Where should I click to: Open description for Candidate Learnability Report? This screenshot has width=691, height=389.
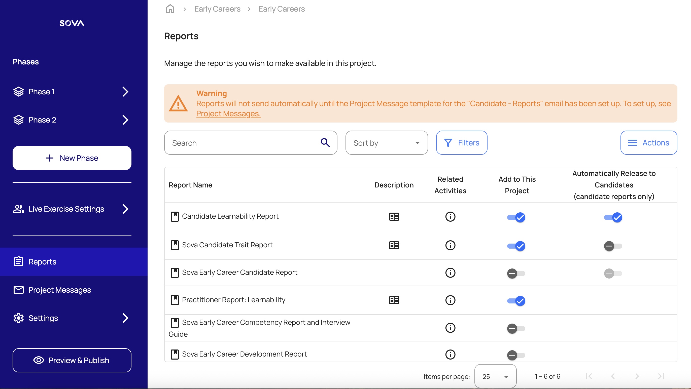point(394,217)
